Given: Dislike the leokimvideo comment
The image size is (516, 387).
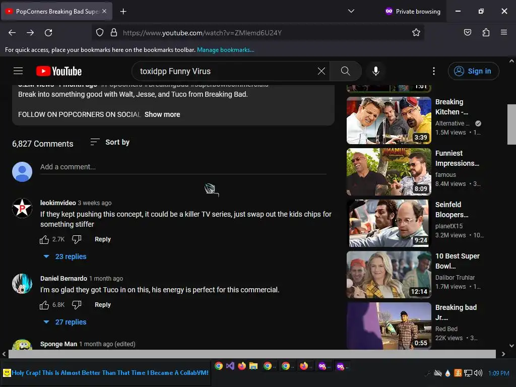Looking at the screenshot, I should click(x=77, y=239).
